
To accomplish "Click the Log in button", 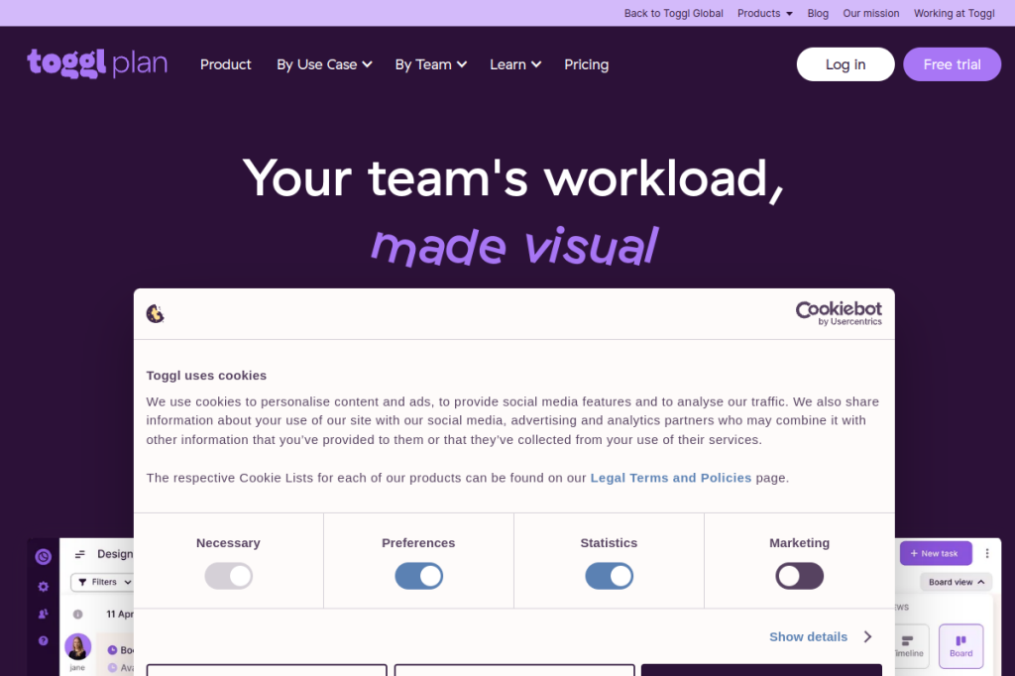I will coord(846,64).
